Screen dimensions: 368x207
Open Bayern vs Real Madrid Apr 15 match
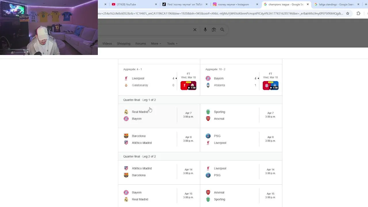click(159, 196)
